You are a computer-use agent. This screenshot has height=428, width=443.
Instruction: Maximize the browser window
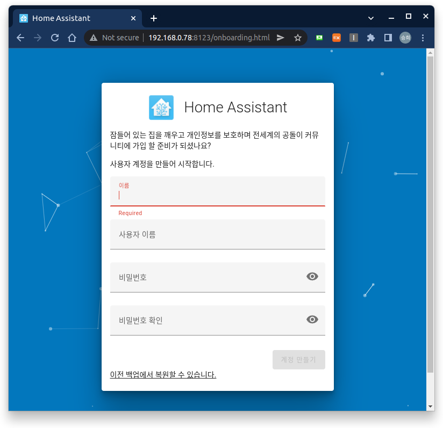coord(409,16)
